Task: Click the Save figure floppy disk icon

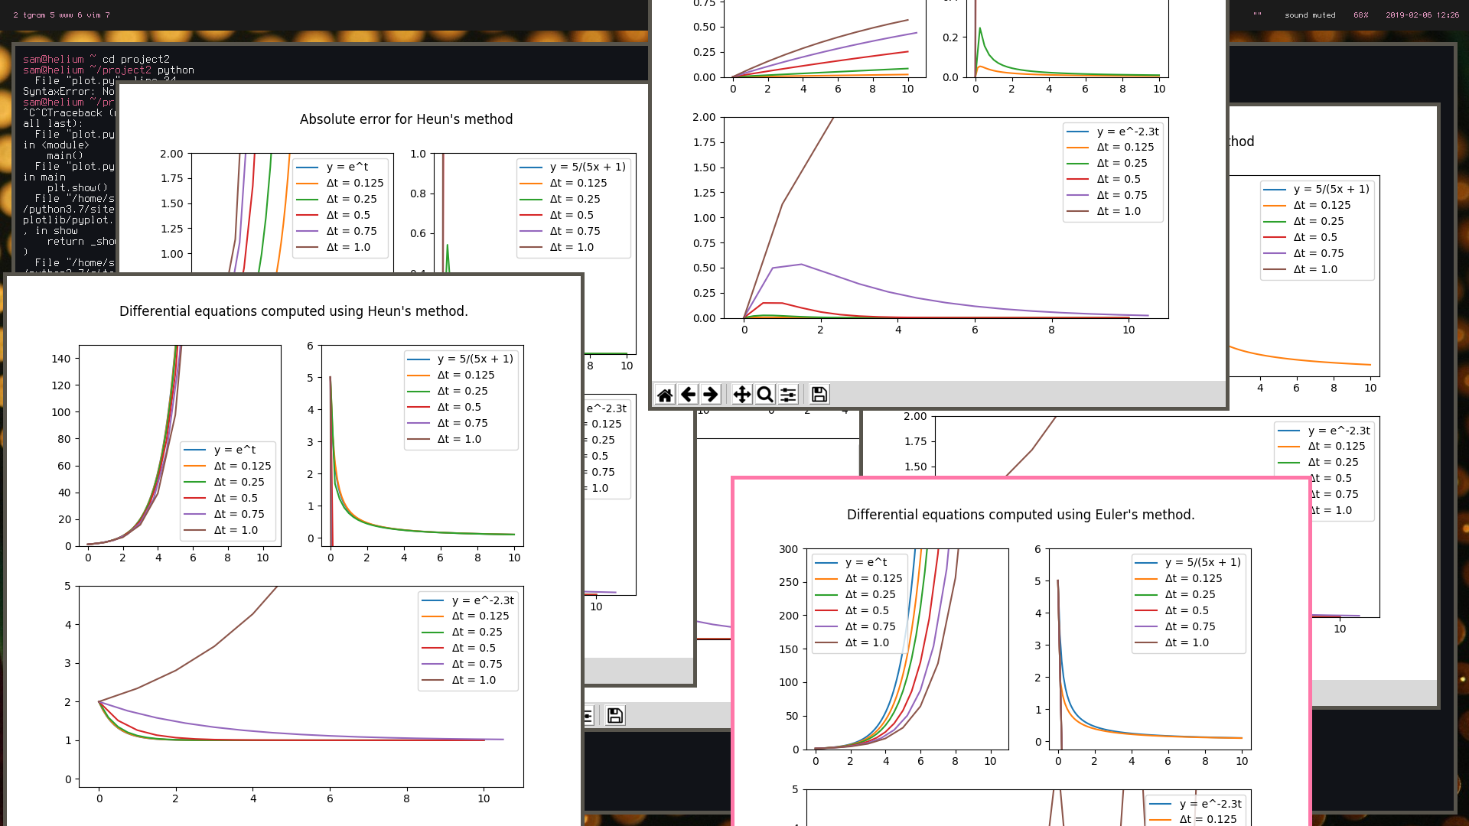Action: (819, 395)
